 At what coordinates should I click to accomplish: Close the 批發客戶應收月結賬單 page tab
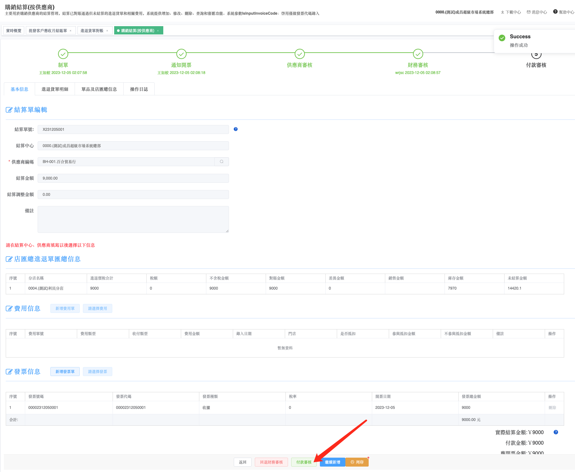(x=71, y=31)
